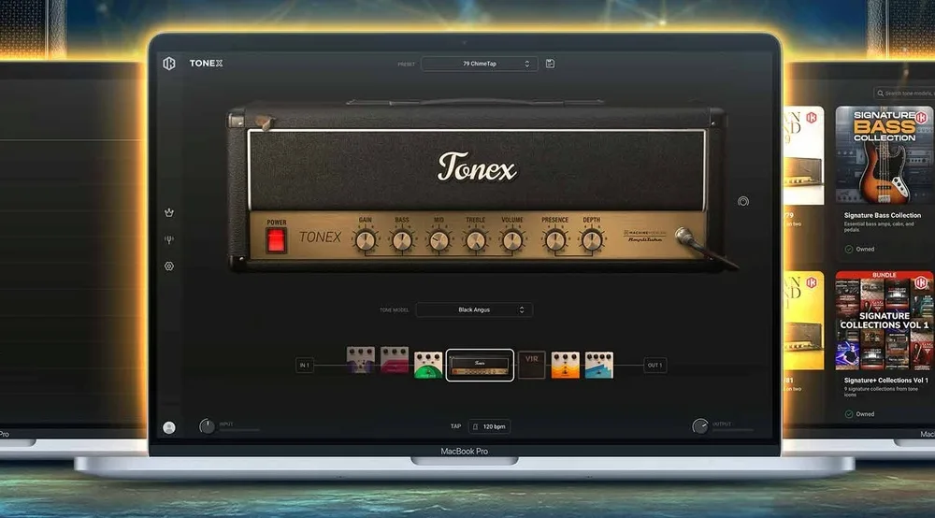Click the VOLUME knob on amp
Image resolution: width=935 pixels, height=518 pixels.
pos(512,241)
